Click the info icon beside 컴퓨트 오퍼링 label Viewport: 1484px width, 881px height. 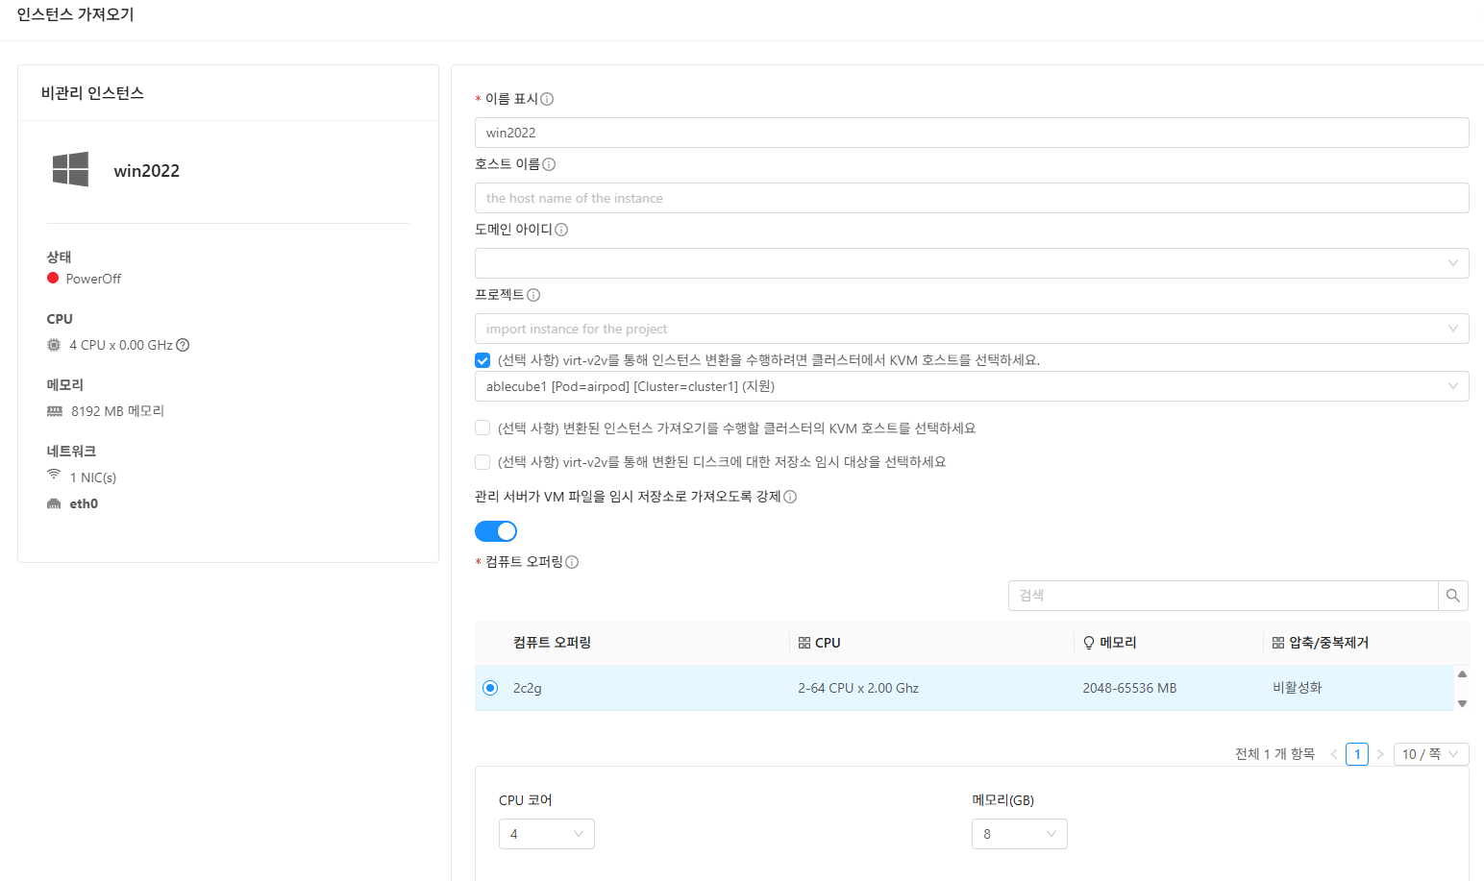pos(572,562)
